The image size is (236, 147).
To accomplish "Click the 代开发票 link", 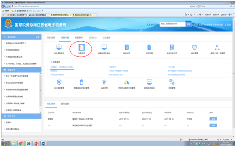I will click(171, 67).
